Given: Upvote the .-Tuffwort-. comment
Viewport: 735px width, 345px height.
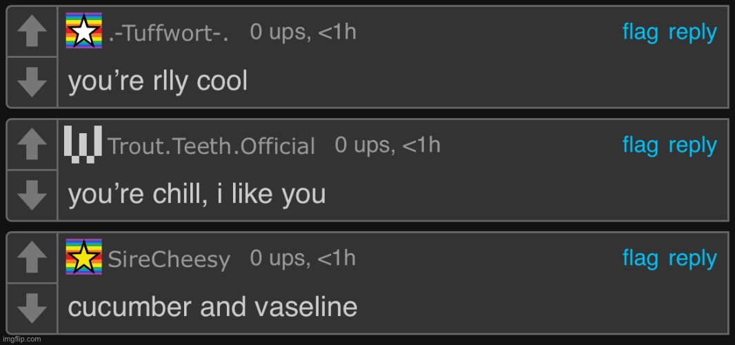Looking at the screenshot, I should coord(32,32).
